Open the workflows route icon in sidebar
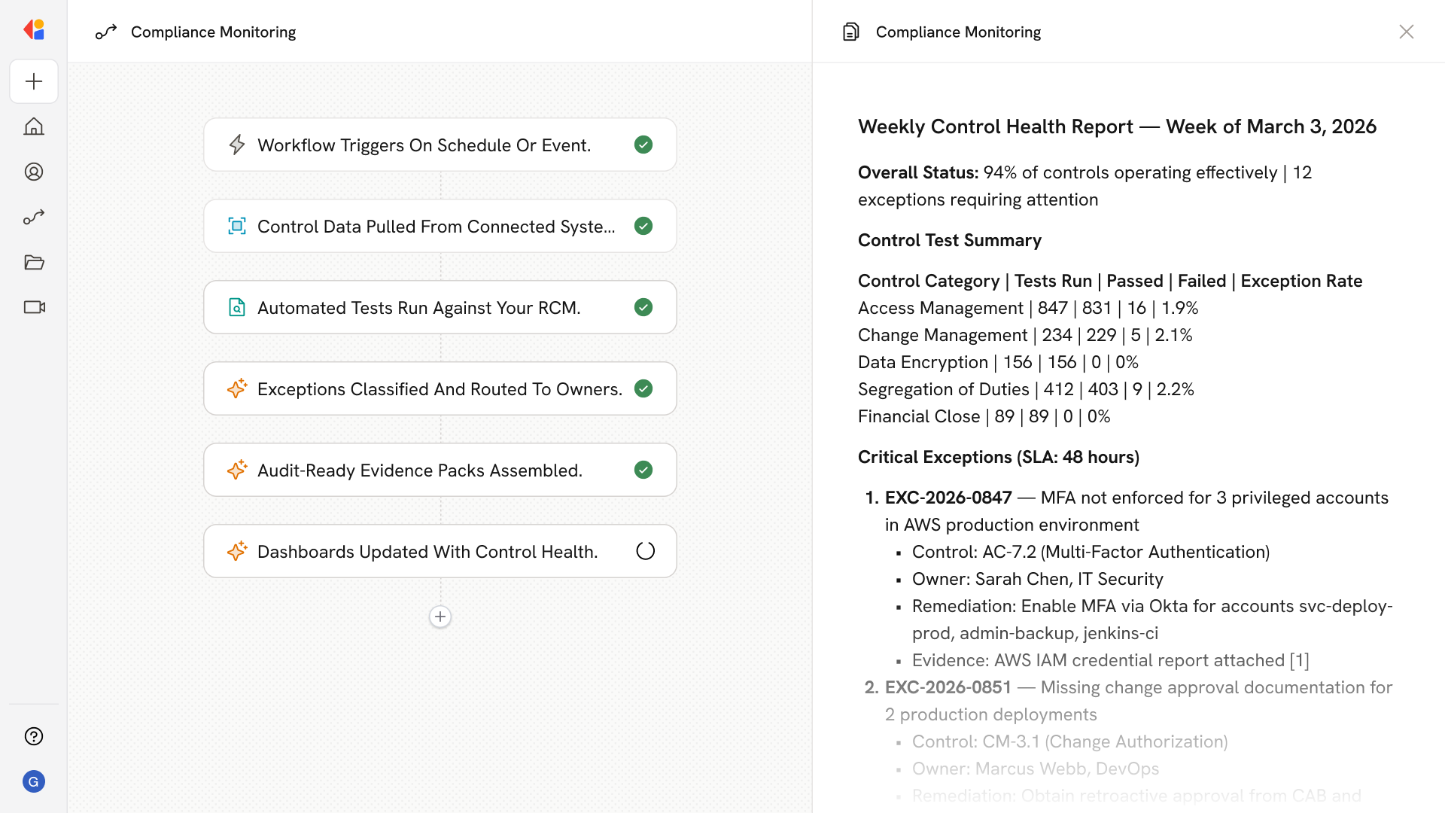The height and width of the screenshot is (813, 1445). point(34,217)
